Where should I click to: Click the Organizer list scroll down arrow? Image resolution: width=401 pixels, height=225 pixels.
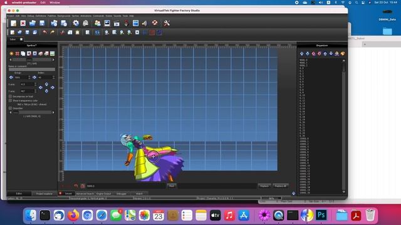coord(344,192)
